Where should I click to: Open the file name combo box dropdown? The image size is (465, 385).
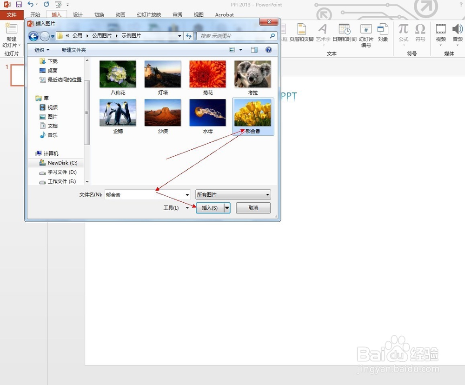point(187,195)
